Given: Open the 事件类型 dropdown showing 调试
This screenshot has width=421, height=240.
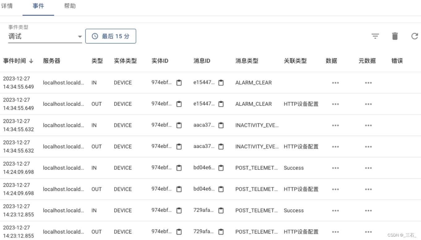Looking at the screenshot, I should coord(45,36).
